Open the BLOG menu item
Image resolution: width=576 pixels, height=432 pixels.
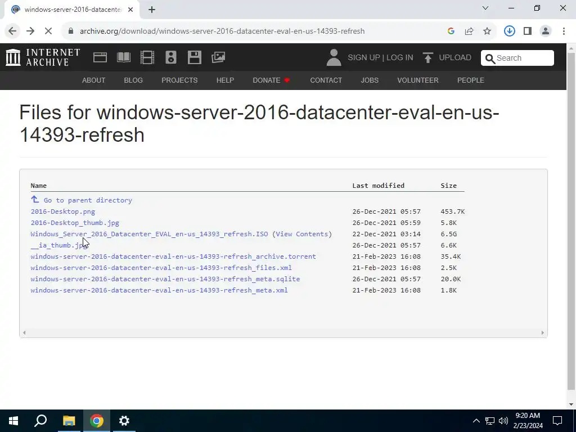point(133,80)
